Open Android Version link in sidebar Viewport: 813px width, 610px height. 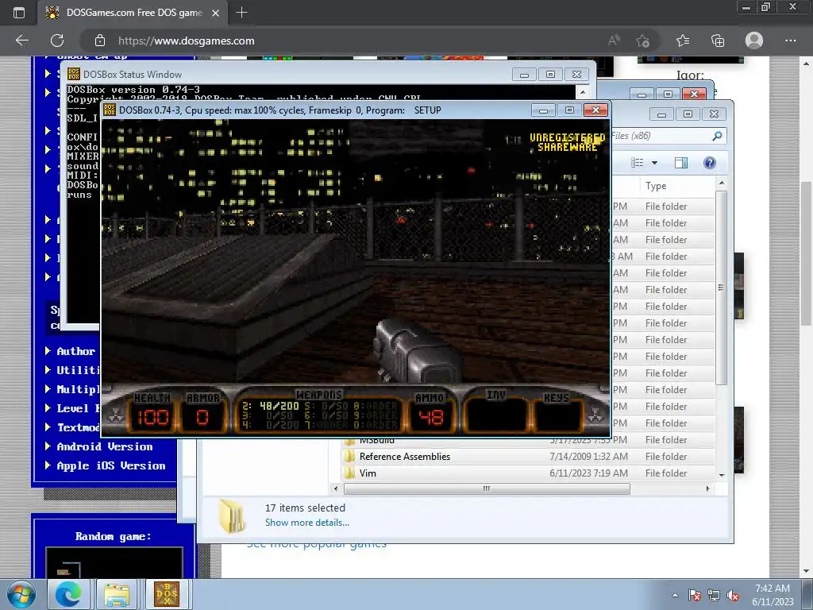pos(105,446)
